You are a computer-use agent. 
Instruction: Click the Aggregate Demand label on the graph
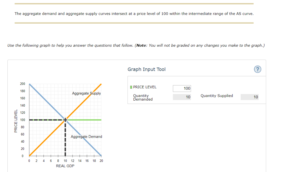pyautogui.click(x=86, y=137)
